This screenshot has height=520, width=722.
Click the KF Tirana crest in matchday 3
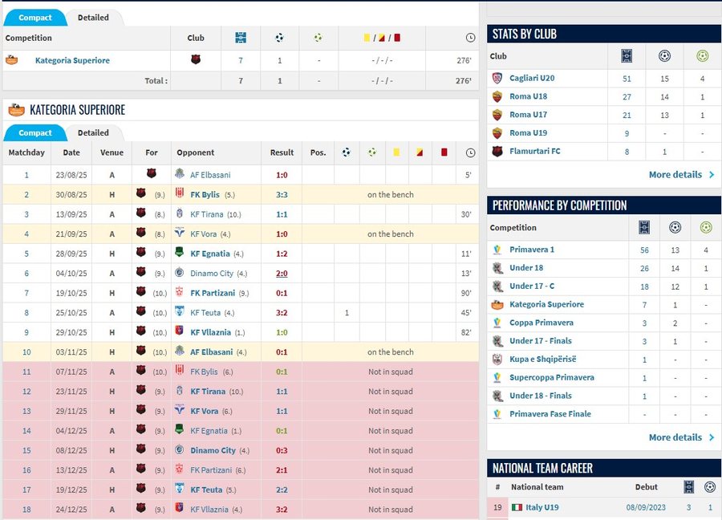click(180, 214)
